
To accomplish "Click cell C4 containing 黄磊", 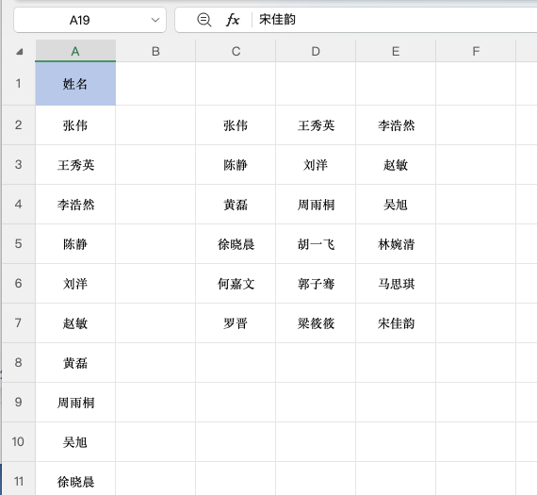I will [236, 205].
